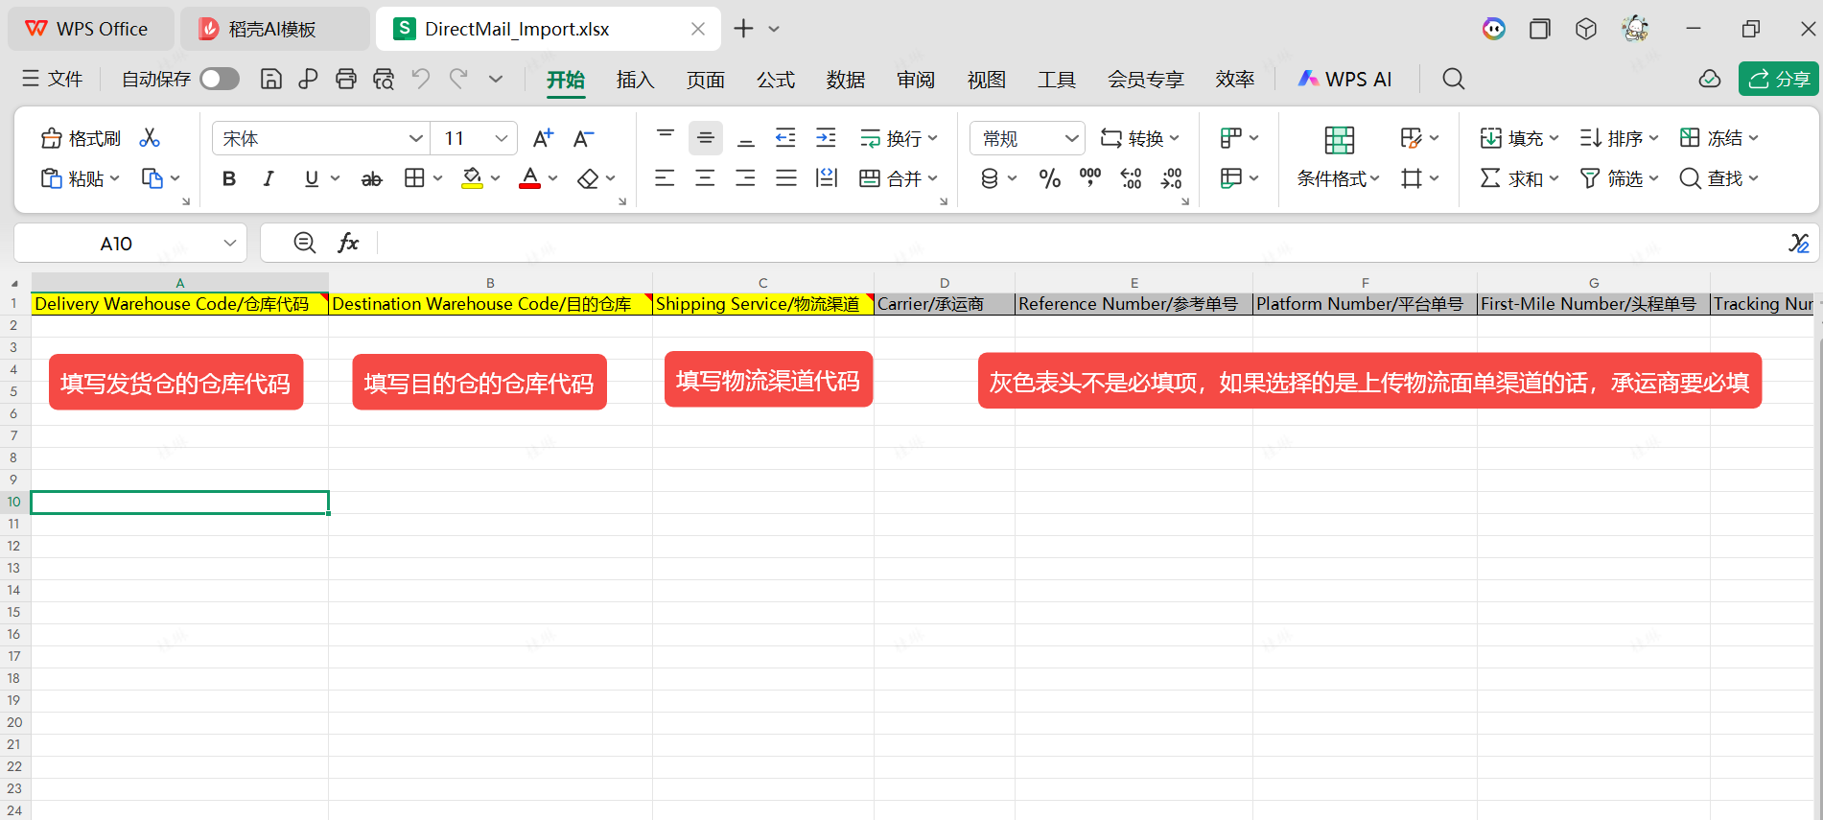Click the Name Box showing A10
This screenshot has width=1823, height=820.
tap(117, 244)
